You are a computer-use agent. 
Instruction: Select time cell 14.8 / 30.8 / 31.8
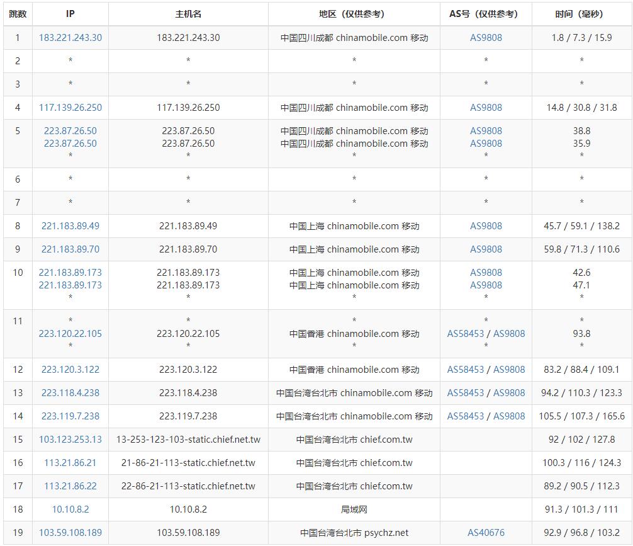point(582,108)
